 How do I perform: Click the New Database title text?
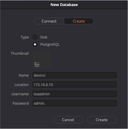(64, 5)
